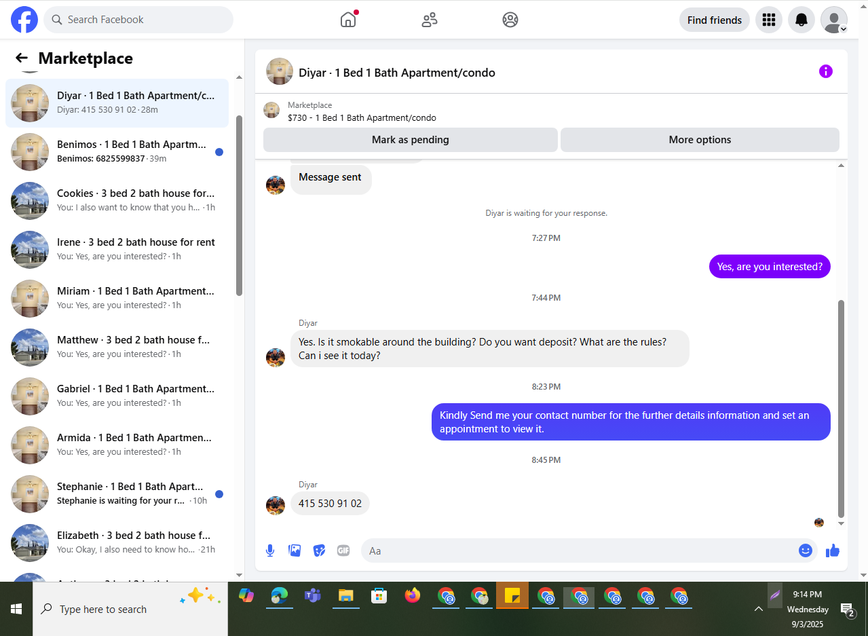Choose a GIF icon

(343, 550)
